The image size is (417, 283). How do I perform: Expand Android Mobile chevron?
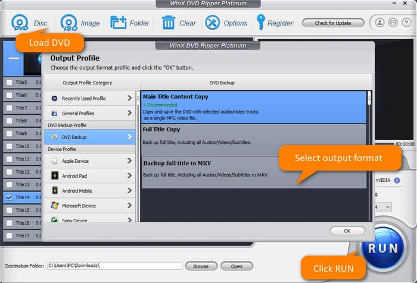point(129,190)
